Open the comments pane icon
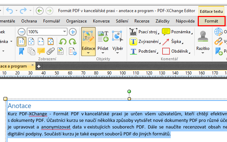 (x=41, y=51)
